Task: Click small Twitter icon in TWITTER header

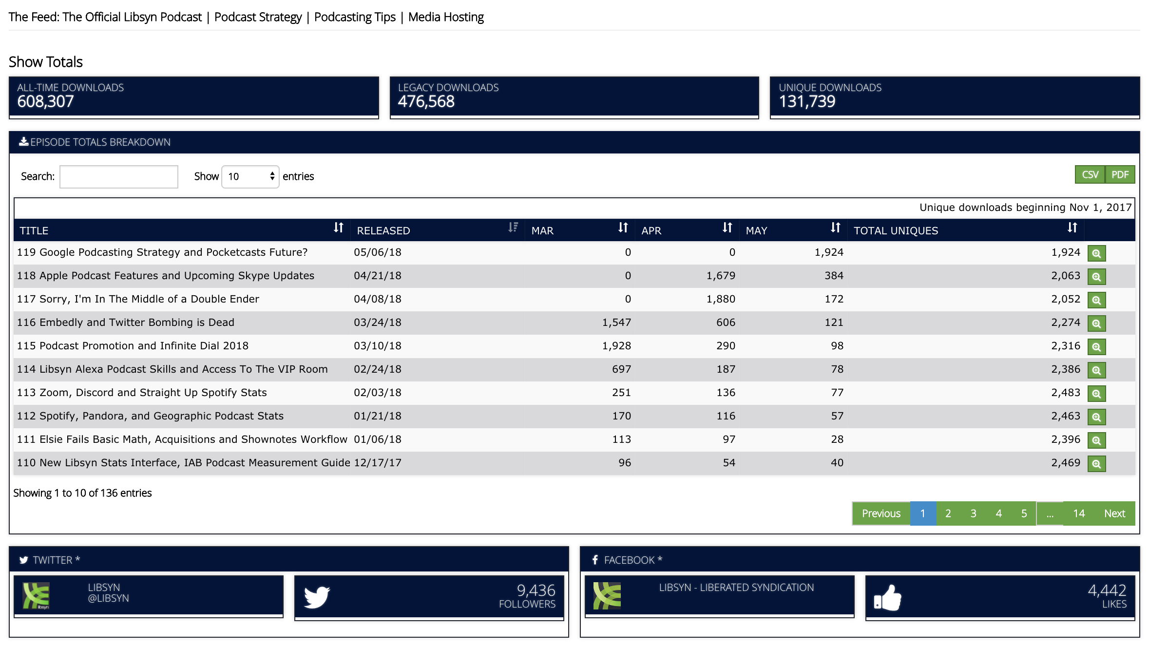Action: pos(23,560)
